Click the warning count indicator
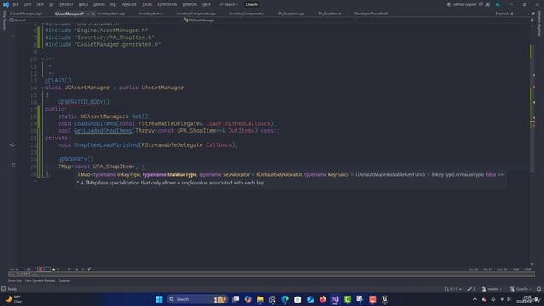Viewport: 544px width, 306px height. [54, 269]
